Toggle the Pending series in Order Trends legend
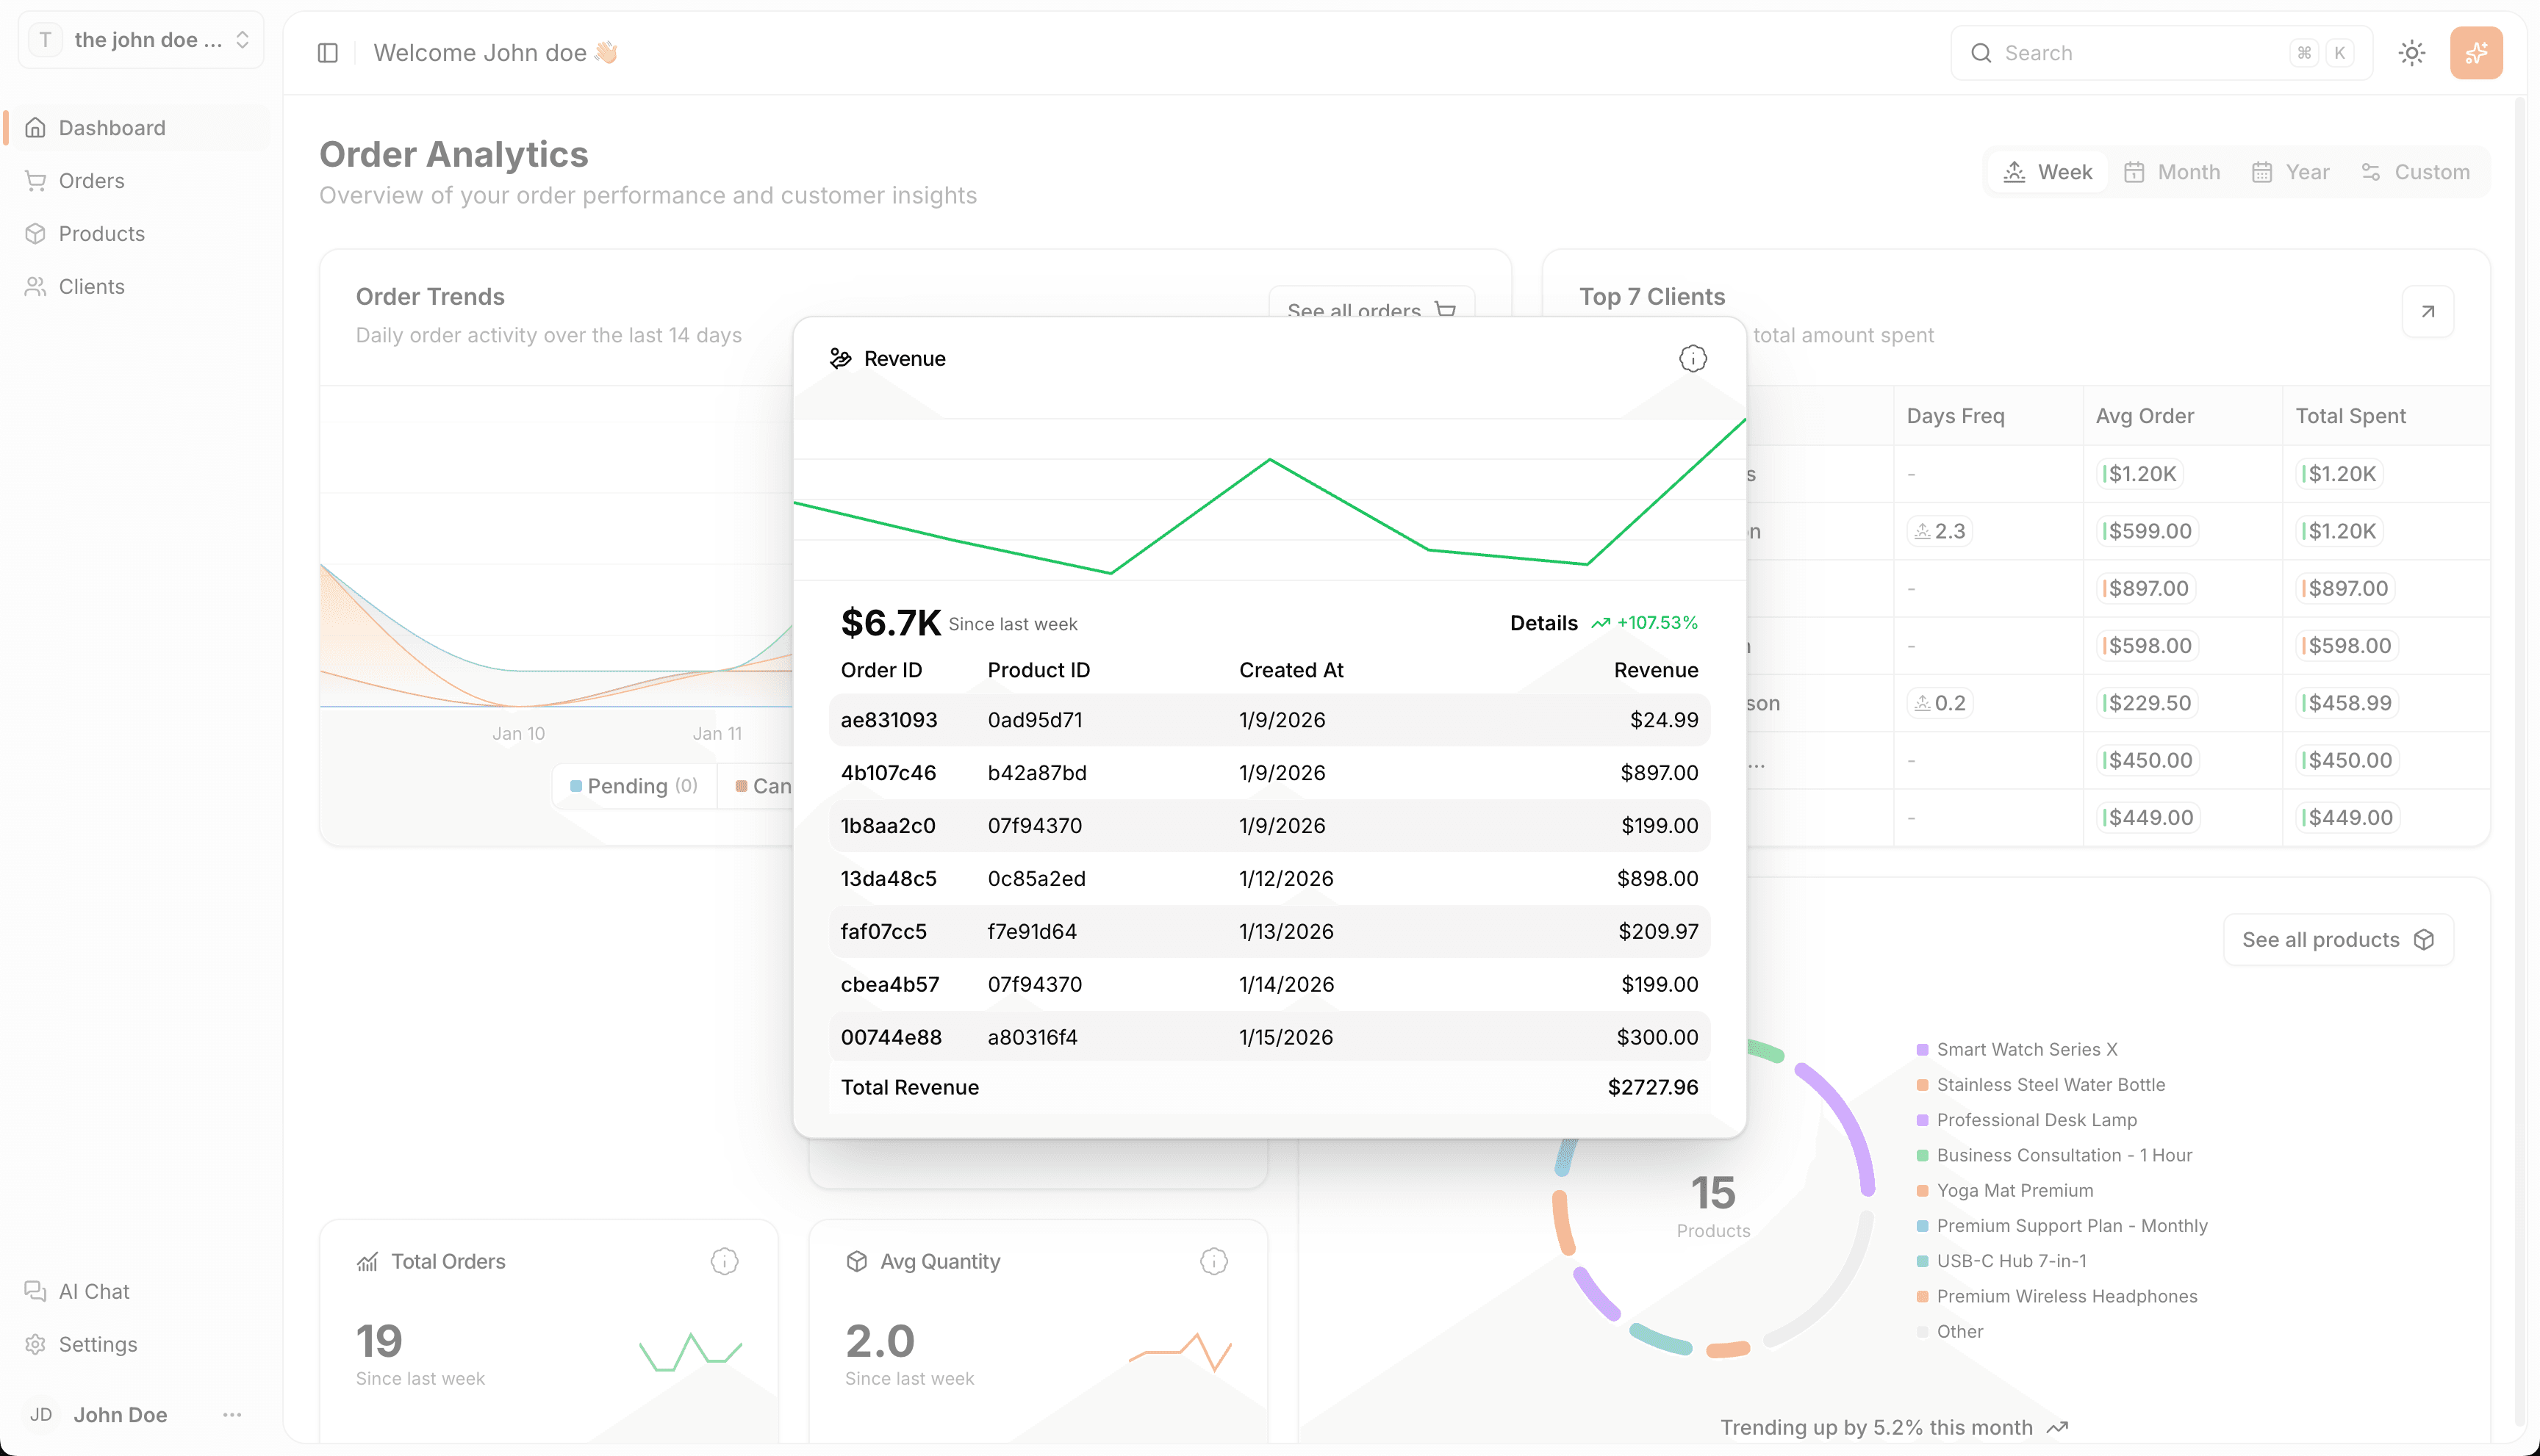Screen dimensions: 2540x1456 point(634,786)
